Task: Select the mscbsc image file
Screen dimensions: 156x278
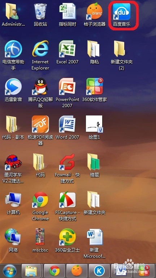Action: [x=40, y=237]
